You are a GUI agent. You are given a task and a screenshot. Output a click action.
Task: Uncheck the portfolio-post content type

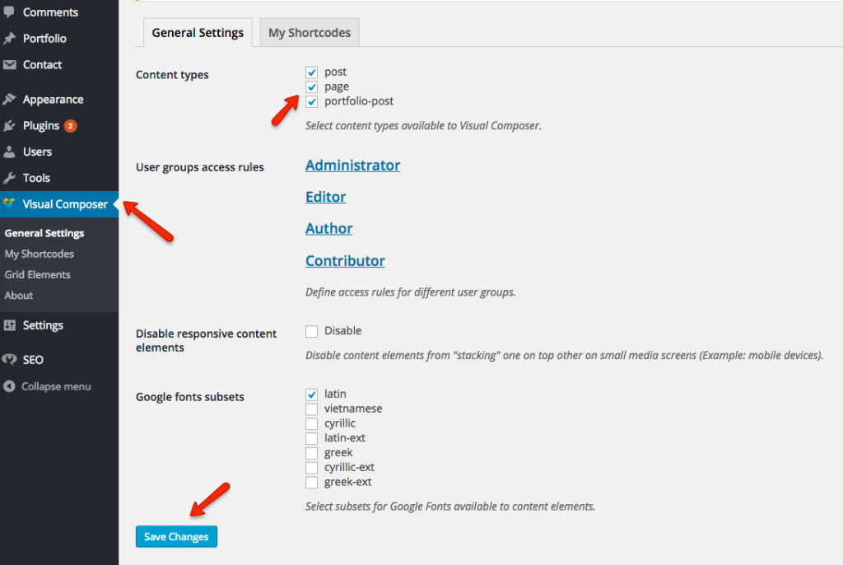(311, 101)
